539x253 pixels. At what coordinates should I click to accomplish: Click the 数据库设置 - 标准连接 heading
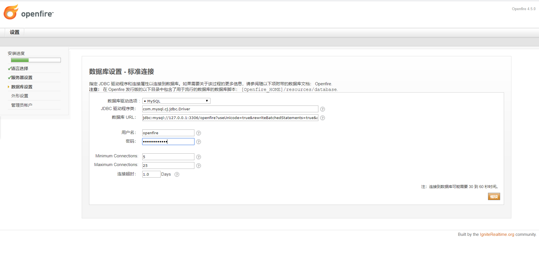[121, 71]
